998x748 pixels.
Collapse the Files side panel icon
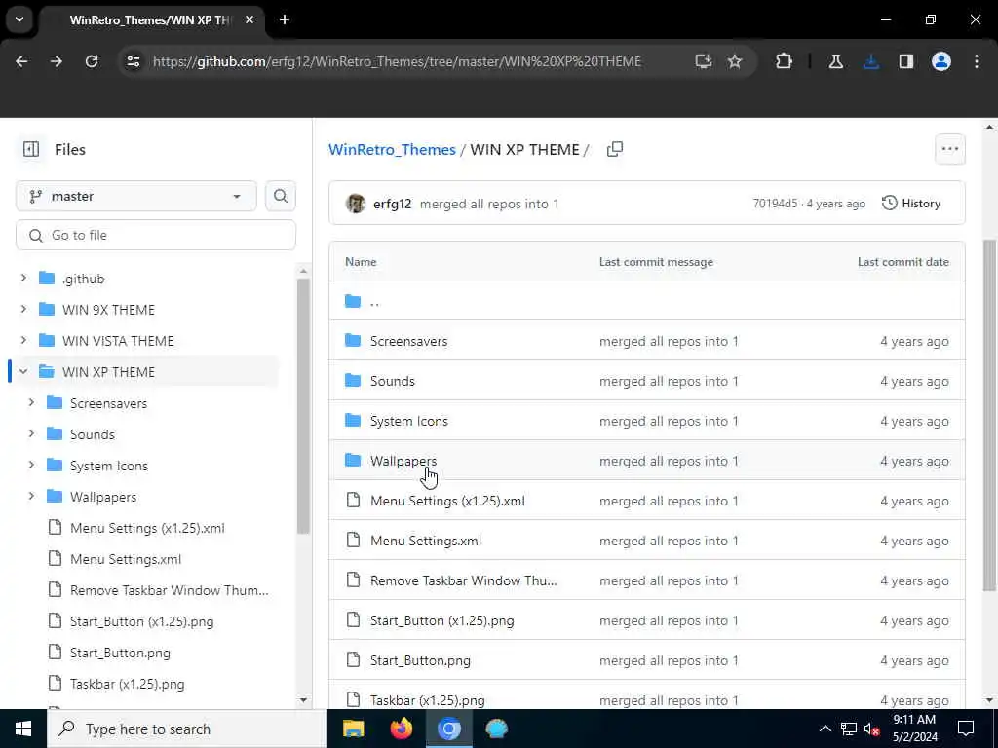click(x=30, y=149)
